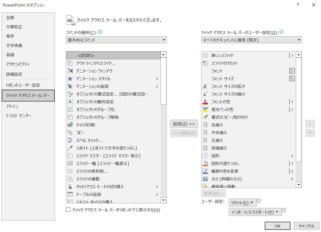Open the リセット dropdown button
321x232 pixels.
242,203
